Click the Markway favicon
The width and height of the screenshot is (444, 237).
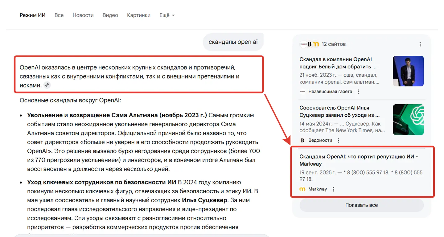tap(302, 189)
